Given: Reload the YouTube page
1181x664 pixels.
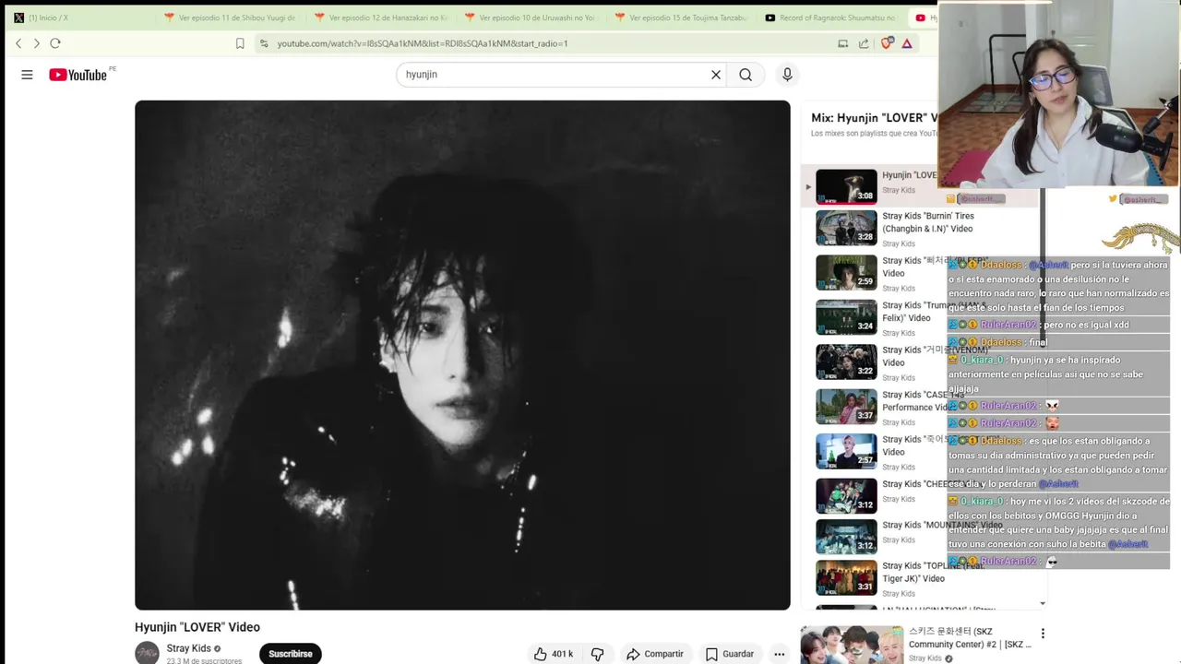Looking at the screenshot, I should tap(55, 43).
